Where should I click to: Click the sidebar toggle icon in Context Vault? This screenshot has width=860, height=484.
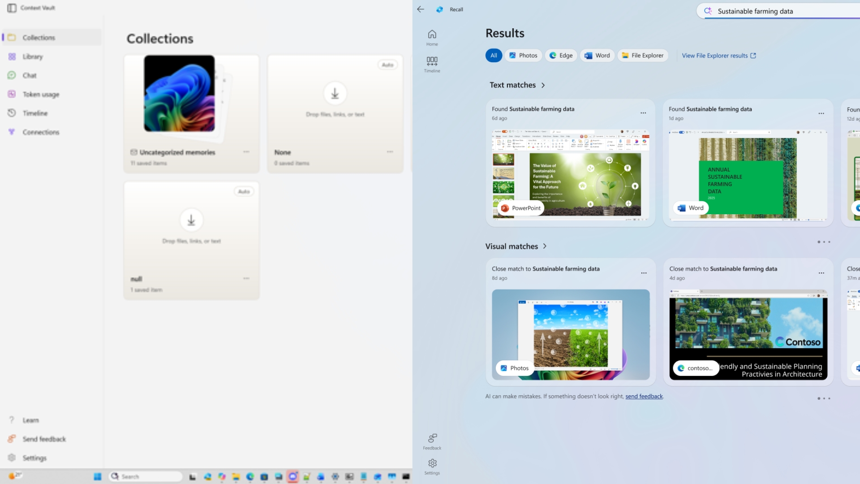point(12,8)
